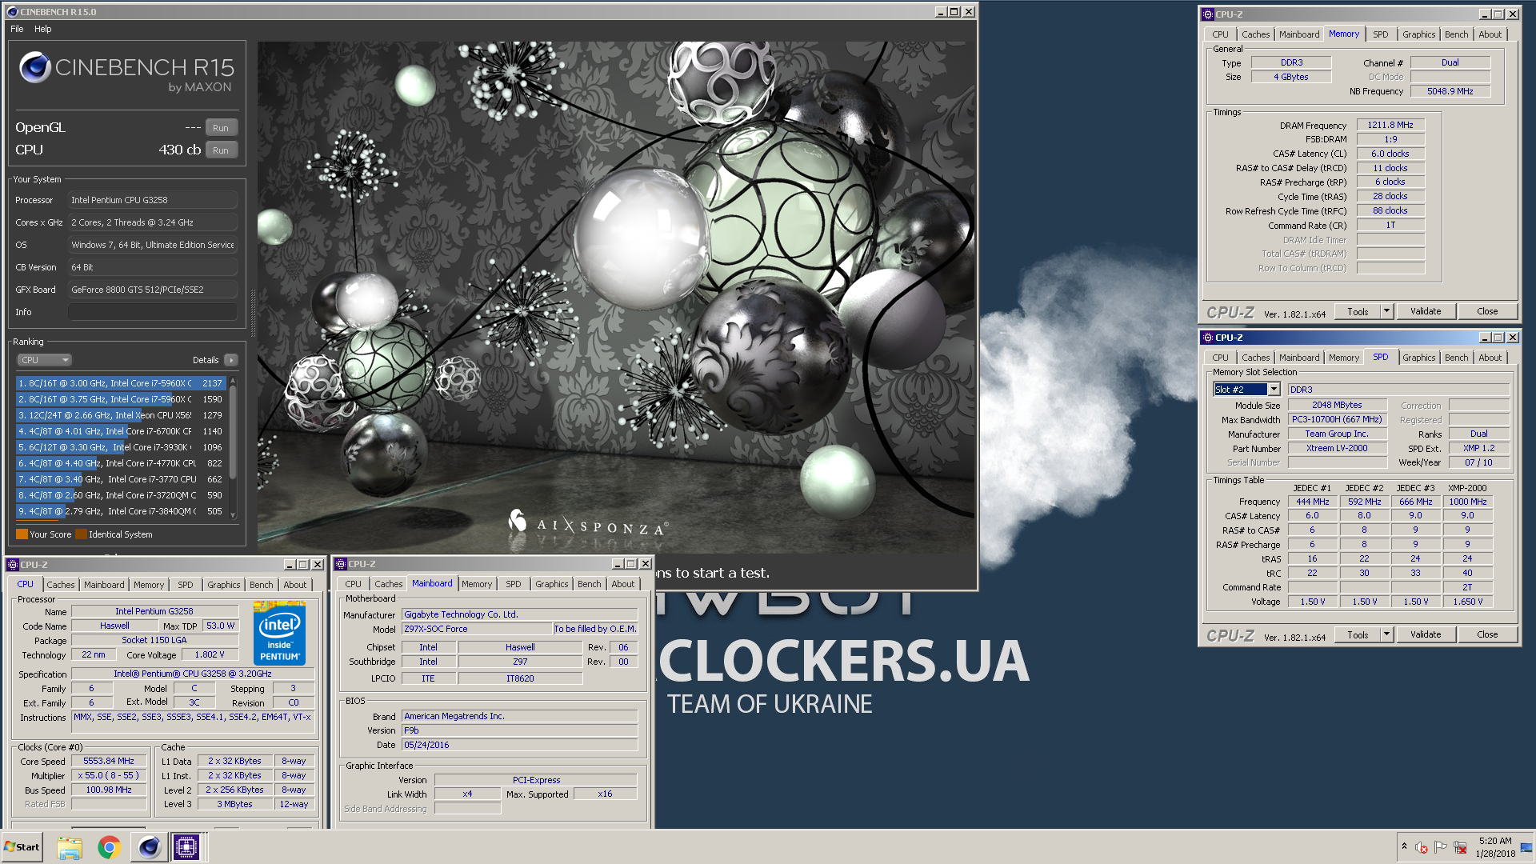Open the CPU ranking type dropdown
The image size is (1536, 864).
[45, 360]
